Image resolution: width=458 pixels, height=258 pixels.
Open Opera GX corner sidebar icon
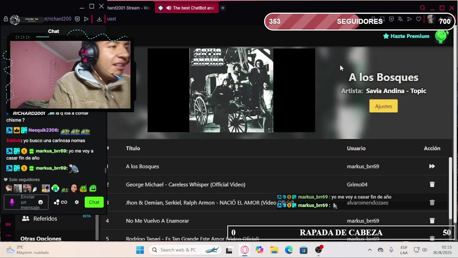(8, 224)
